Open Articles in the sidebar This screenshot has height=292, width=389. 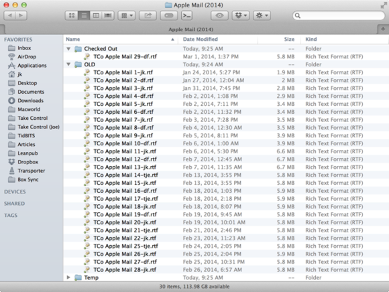(x=26, y=145)
